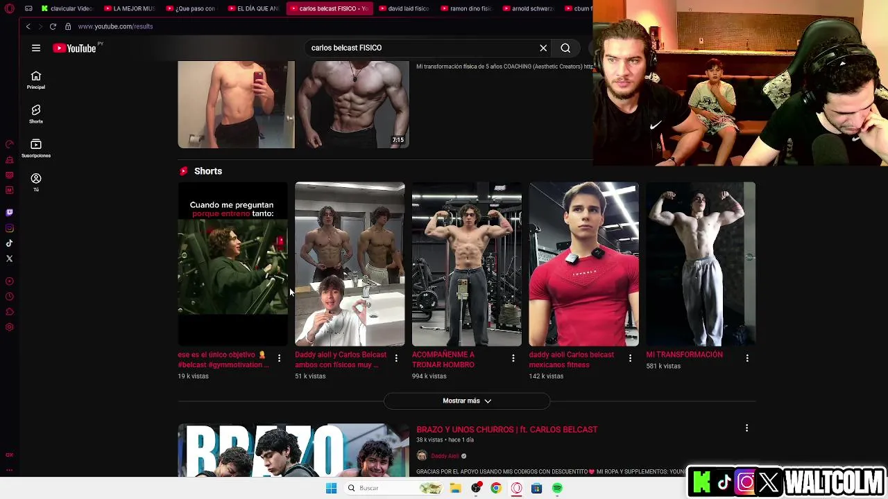The height and width of the screenshot is (499, 888).
Task: Open File Explorer from the taskbar
Action: (456, 488)
